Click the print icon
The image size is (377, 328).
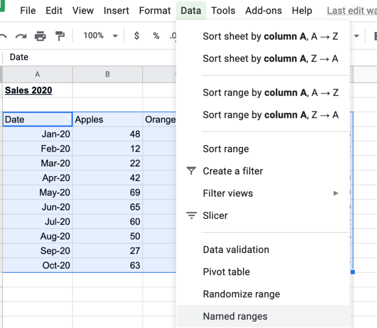pyautogui.click(x=40, y=36)
